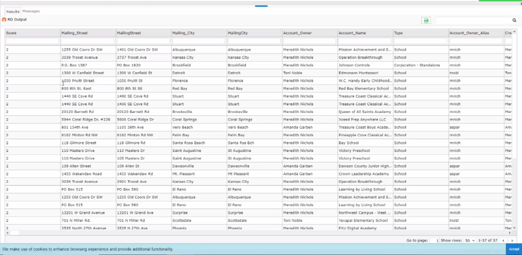Screen dimensions: 522x255
Task: Click the MailingCity filter field
Action: tap(254, 41)
